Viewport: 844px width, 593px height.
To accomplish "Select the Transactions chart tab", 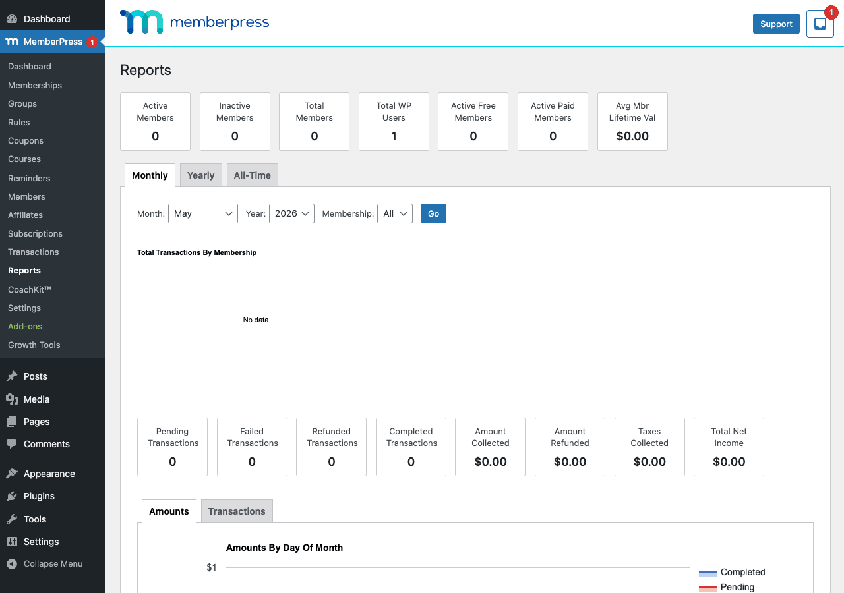I will click(237, 511).
